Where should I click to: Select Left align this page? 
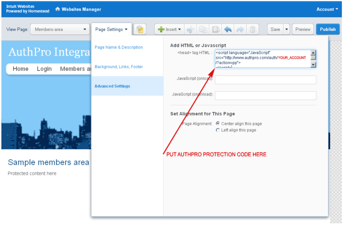218,130
